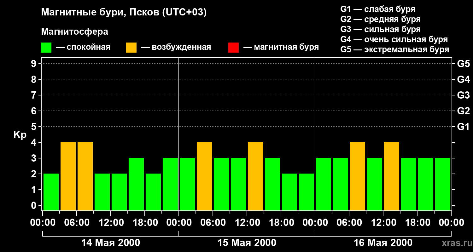Select the '16 Мая 2000' date label

click(x=383, y=243)
